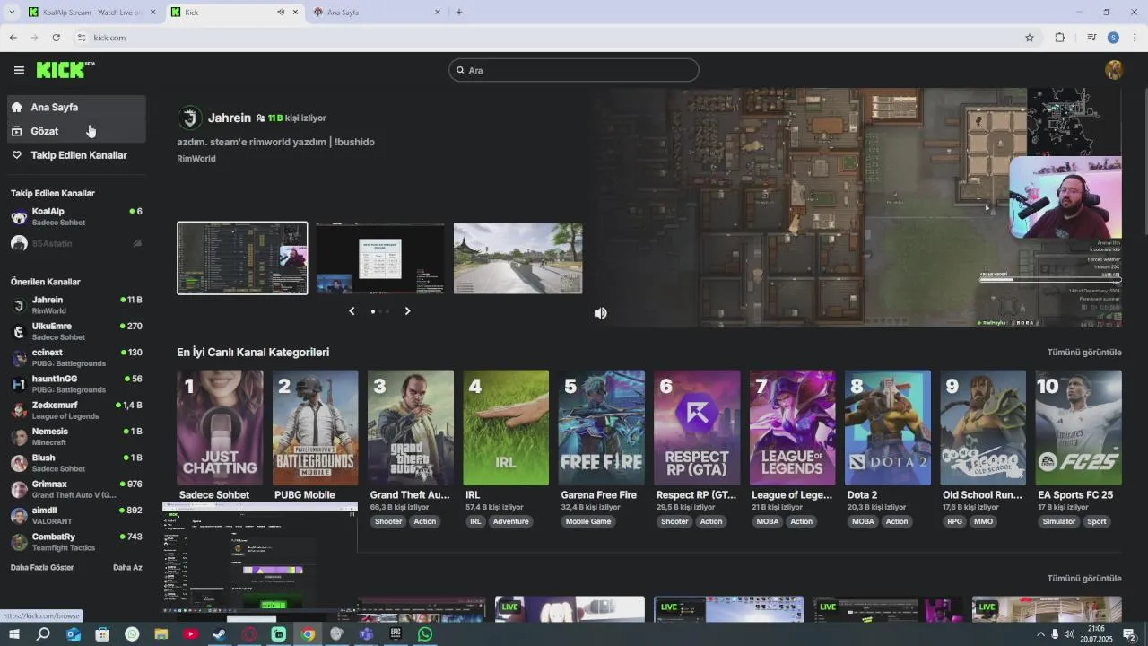
Task: Bookmark this page with star icon
Action: point(1030,38)
